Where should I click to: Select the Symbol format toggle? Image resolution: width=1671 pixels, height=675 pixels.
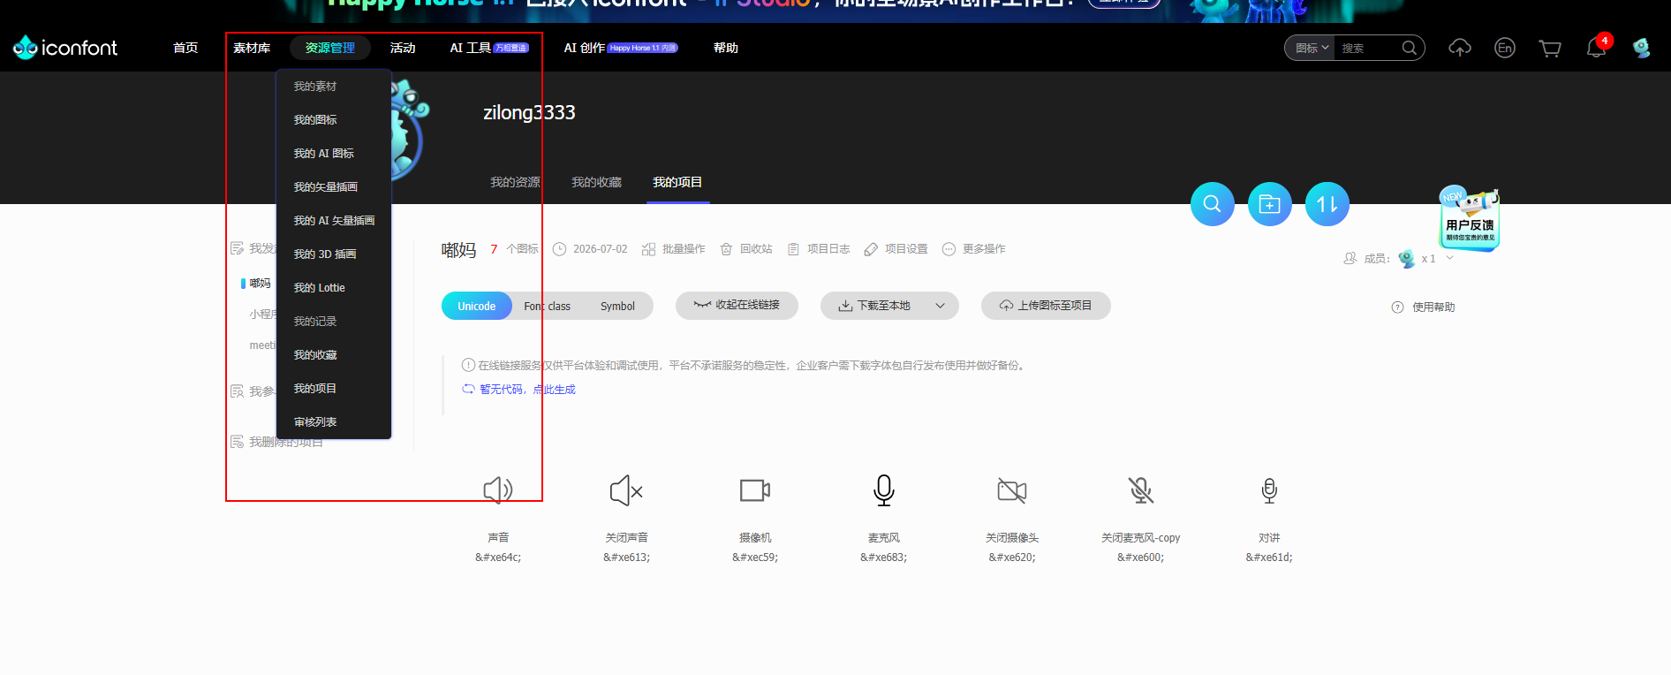point(617,306)
